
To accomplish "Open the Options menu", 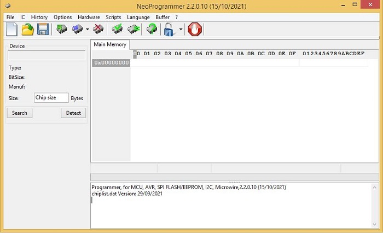I will [x=62, y=17].
